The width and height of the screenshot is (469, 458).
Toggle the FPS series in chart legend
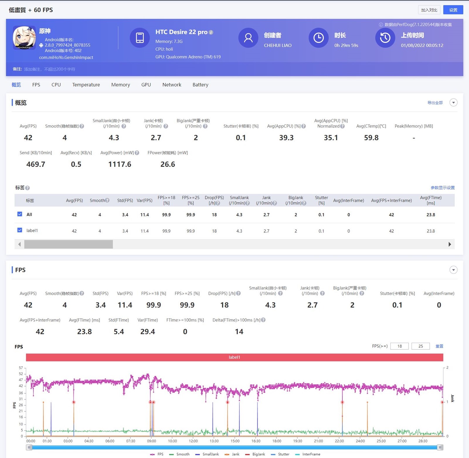click(x=157, y=454)
